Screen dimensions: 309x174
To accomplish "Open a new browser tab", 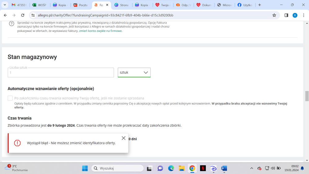I will 260,5.
